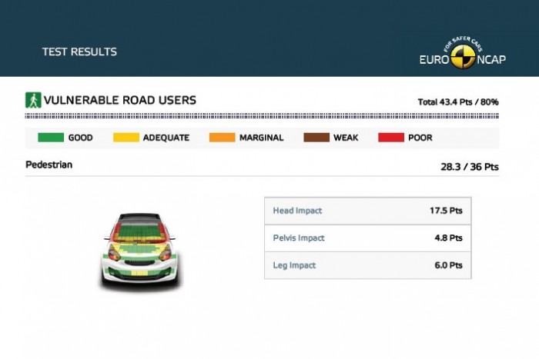The height and width of the screenshot is (359, 539).
Task: Select the orange MARGINAL legend swatch
Action: [x=221, y=138]
